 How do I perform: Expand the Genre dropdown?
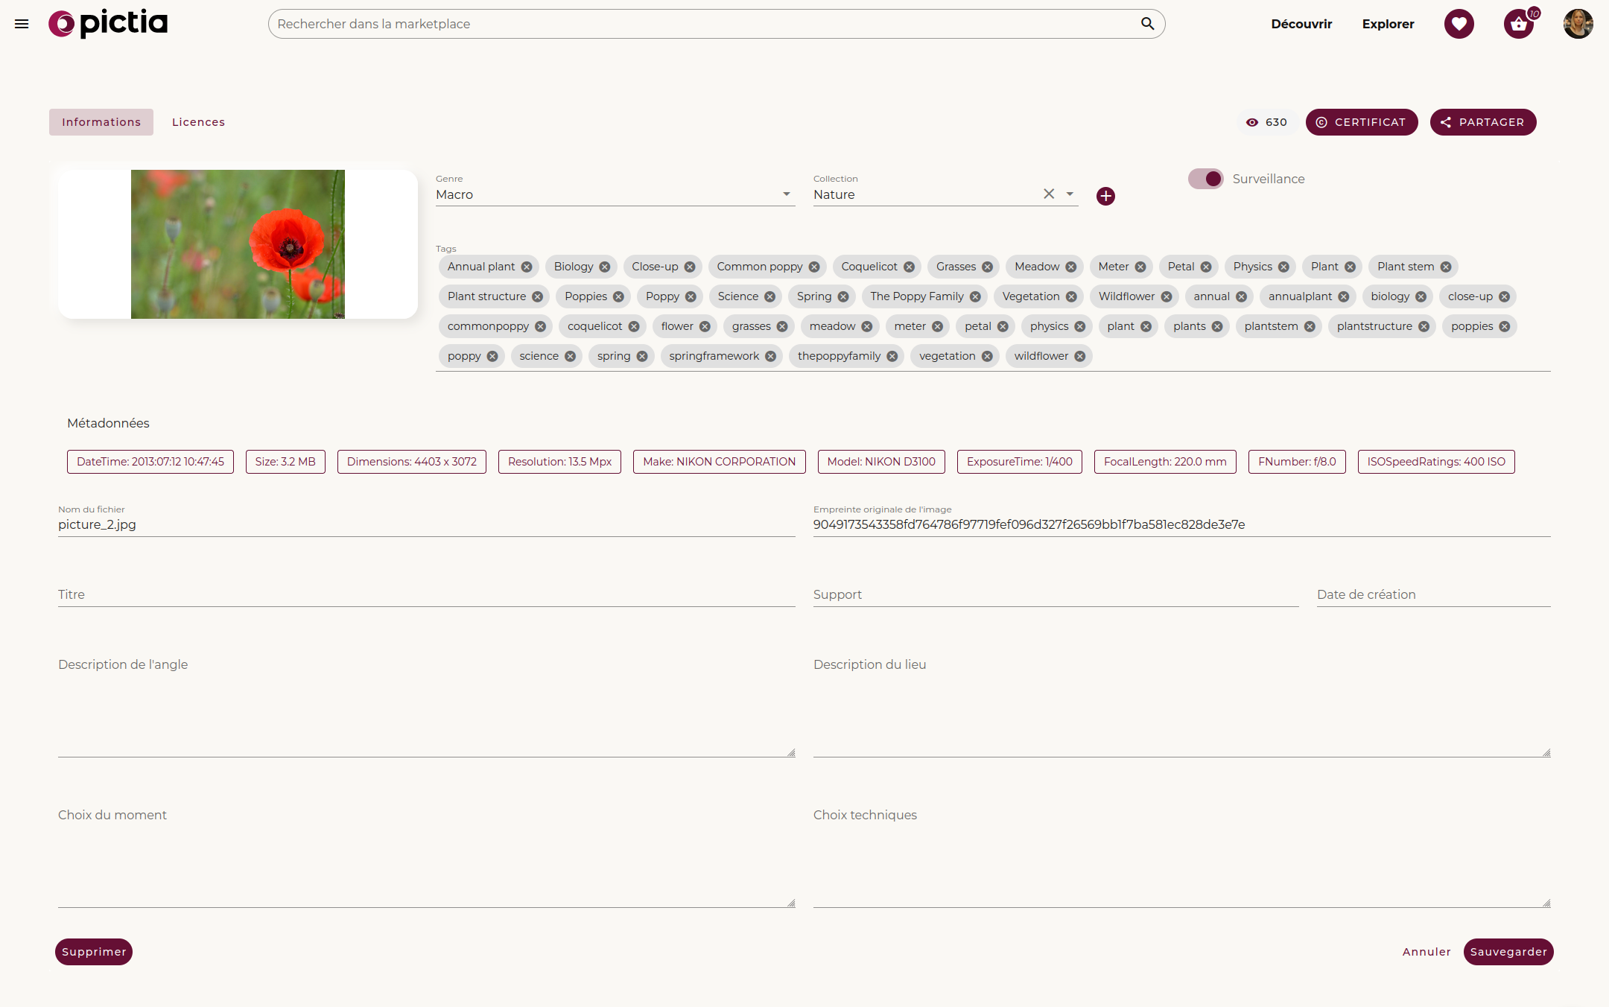coord(786,194)
